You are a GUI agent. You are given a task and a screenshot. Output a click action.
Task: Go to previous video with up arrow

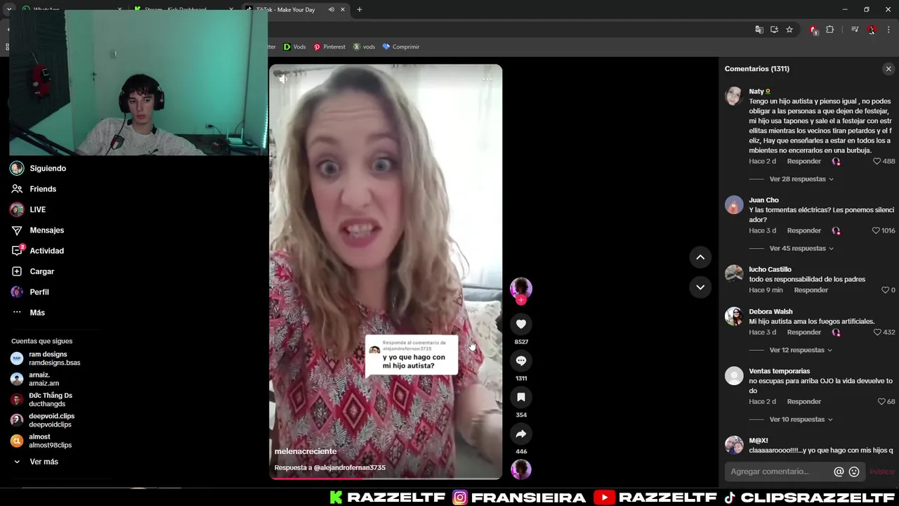[x=700, y=257]
